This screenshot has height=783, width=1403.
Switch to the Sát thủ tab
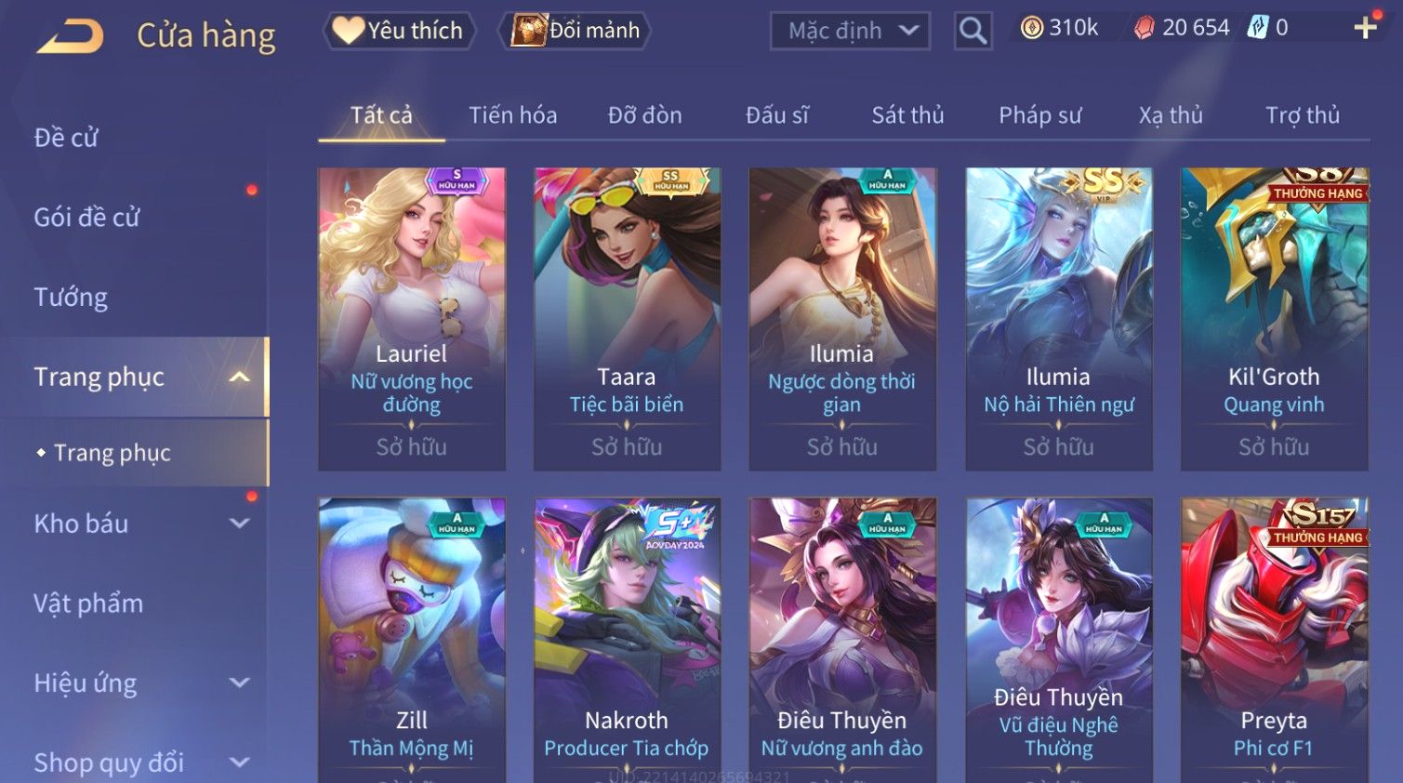(x=907, y=115)
